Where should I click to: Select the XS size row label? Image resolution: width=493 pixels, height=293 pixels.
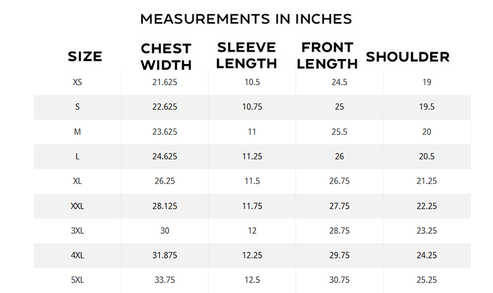(x=77, y=82)
